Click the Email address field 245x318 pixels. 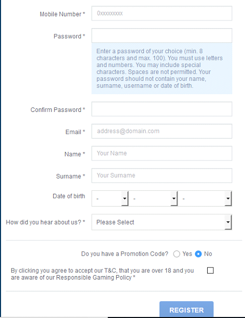pyautogui.click(x=162, y=131)
